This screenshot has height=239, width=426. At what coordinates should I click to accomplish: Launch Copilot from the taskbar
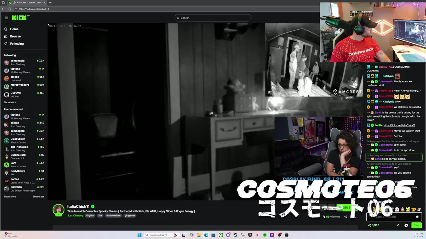pyautogui.click(x=191, y=235)
